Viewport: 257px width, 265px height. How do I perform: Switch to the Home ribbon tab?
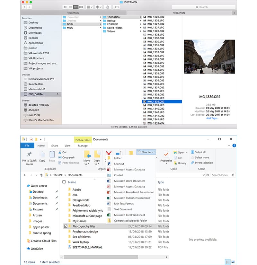(41, 146)
